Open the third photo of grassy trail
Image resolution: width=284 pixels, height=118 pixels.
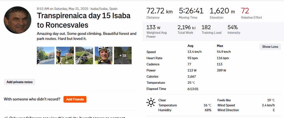(x=84, y=55)
